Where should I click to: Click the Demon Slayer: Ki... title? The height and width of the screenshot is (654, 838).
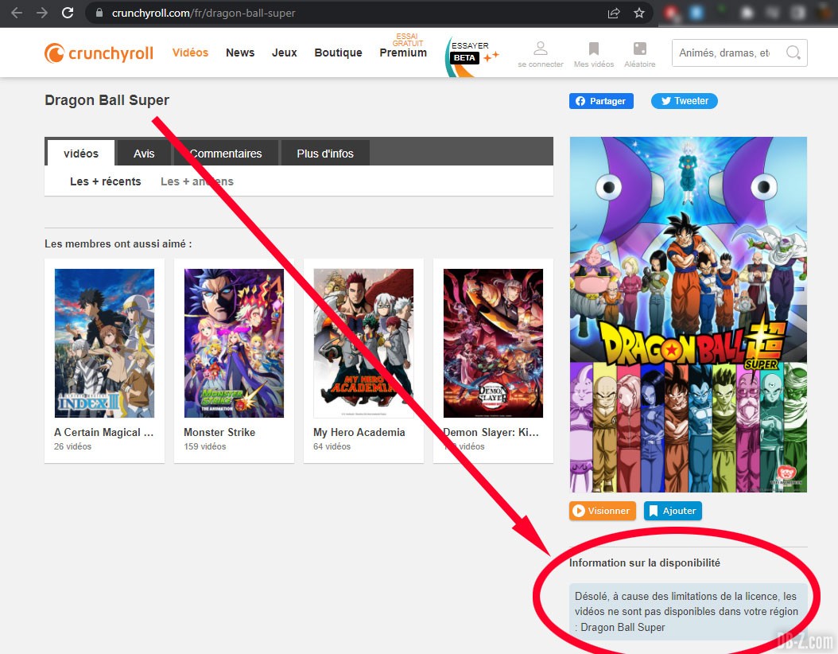click(x=491, y=432)
